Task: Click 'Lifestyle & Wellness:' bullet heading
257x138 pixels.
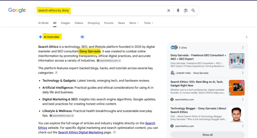Action: pyautogui.click(x=57, y=111)
